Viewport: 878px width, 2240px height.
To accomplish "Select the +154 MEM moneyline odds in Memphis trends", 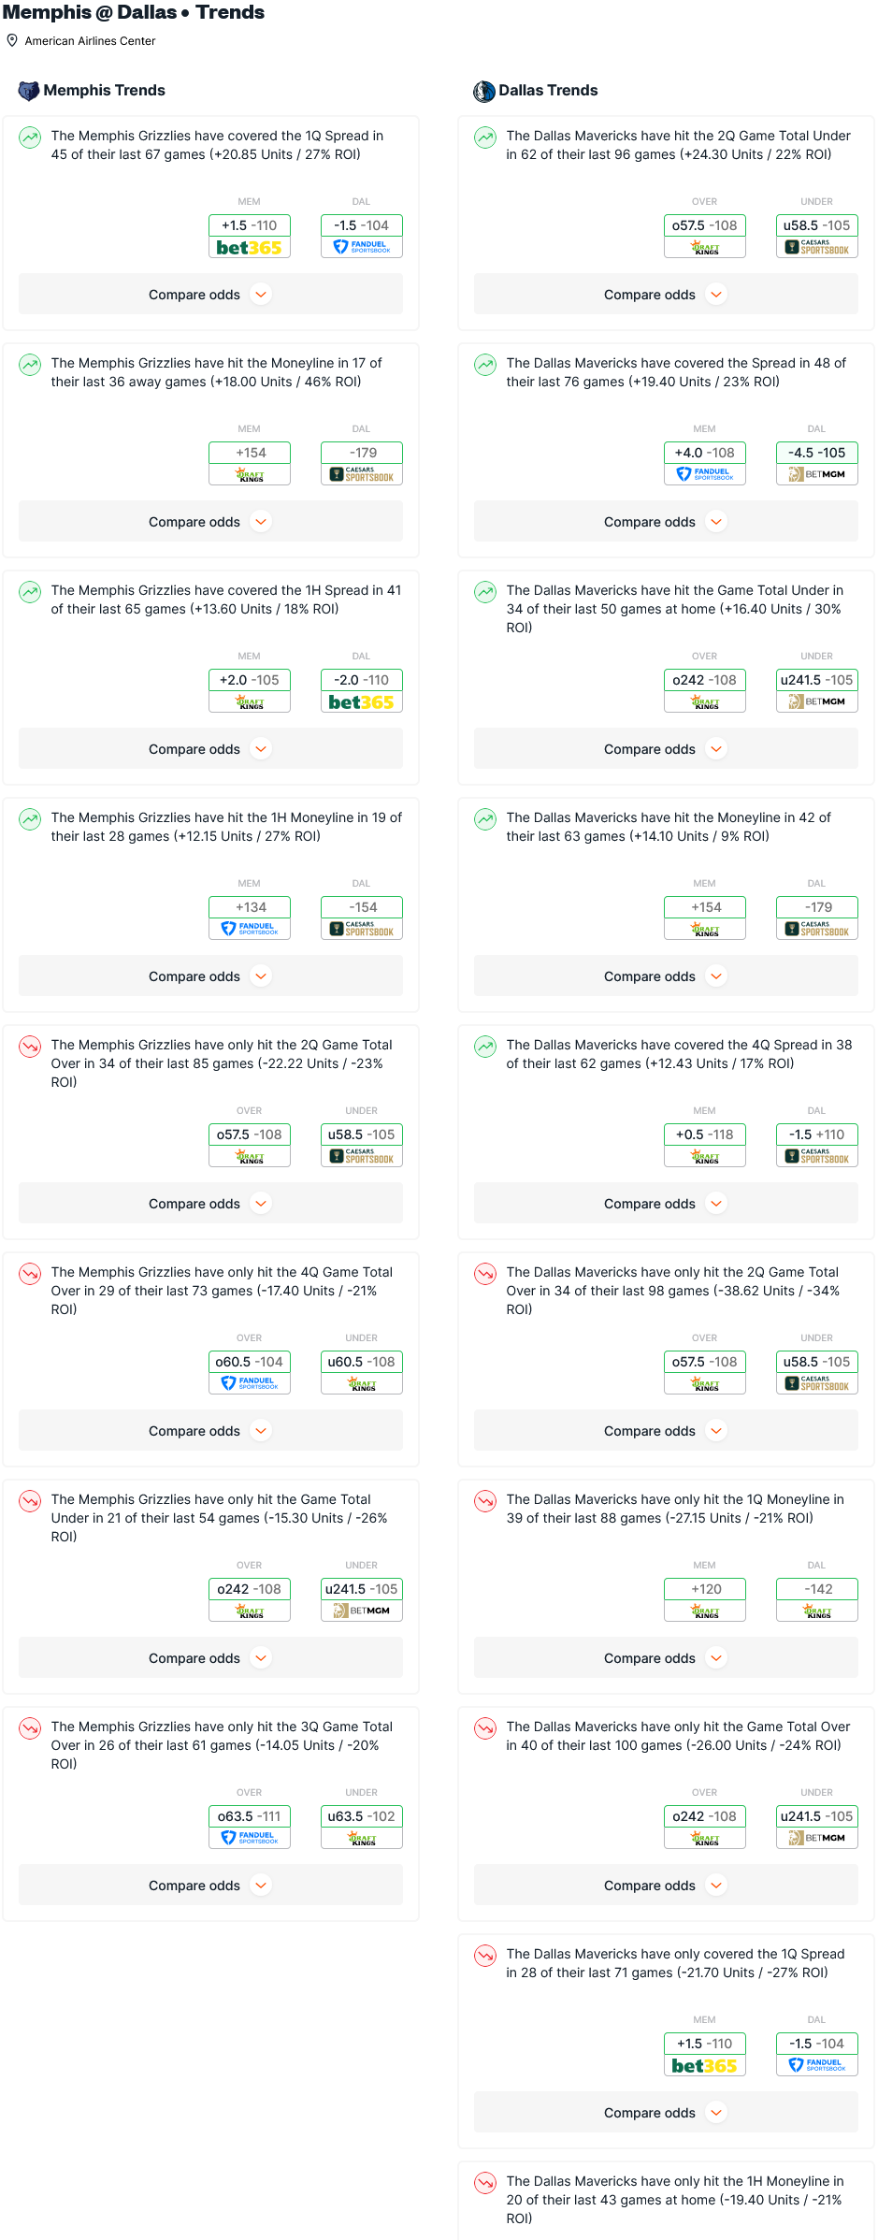I will (x=249, y=453).
